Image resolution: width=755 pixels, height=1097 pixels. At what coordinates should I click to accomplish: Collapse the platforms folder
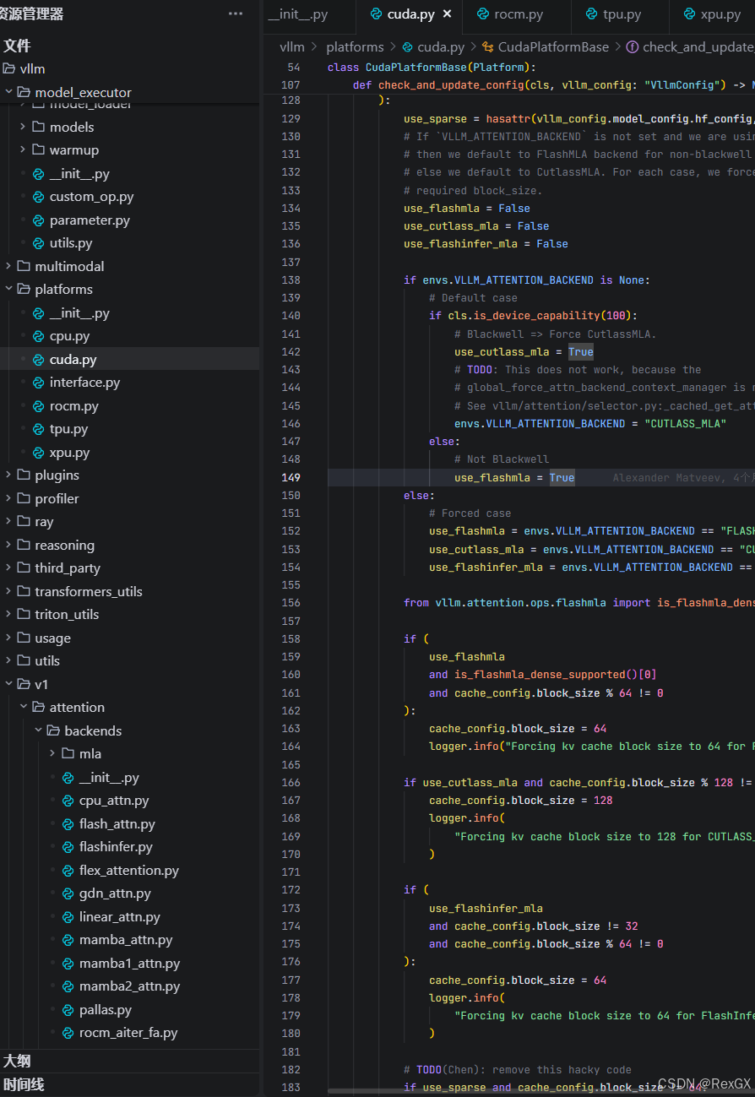8,289
